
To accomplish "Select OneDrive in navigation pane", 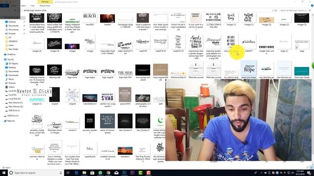I will (11, 54).
